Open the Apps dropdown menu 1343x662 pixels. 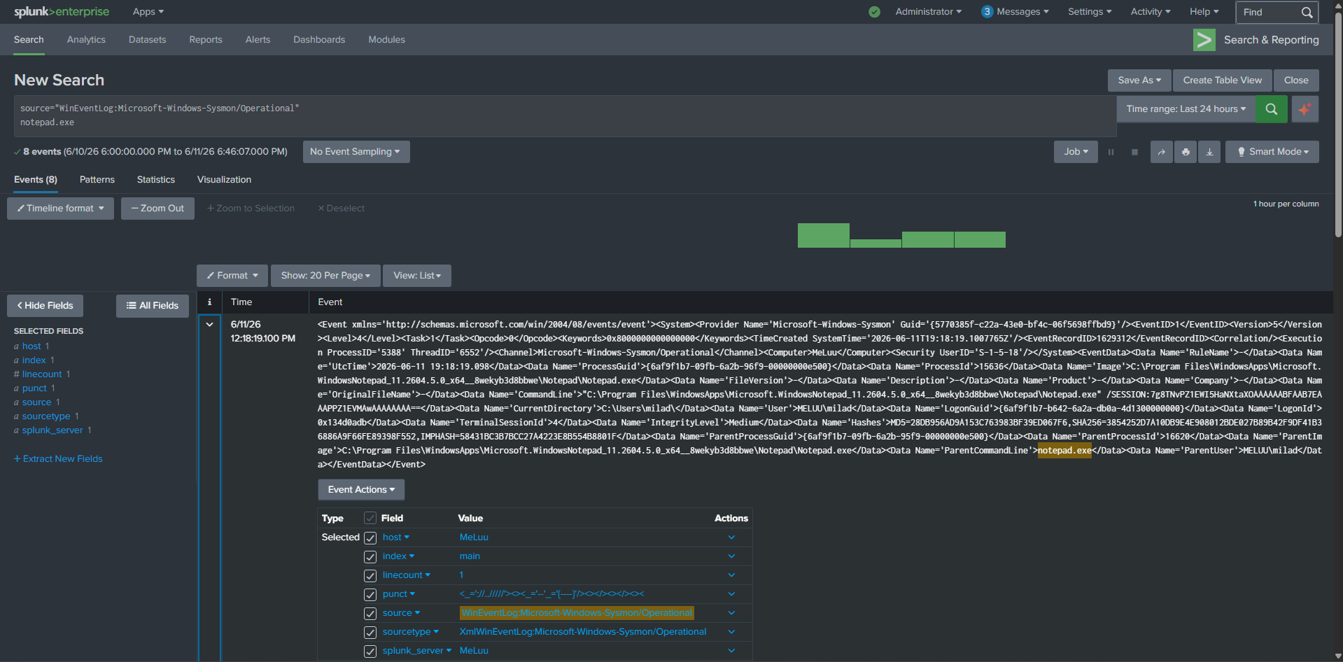(x=148, y=12)
